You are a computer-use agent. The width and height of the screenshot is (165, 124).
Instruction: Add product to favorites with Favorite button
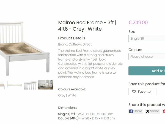pyautogui.click(x=142, y=92)
